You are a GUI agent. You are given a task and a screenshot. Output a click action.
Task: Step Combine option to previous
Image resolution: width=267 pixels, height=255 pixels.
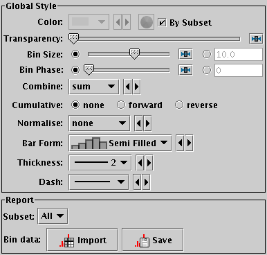[x=128, y=87]
